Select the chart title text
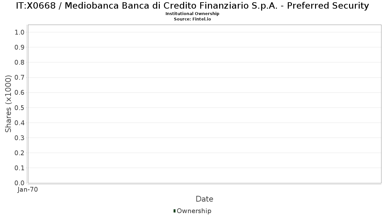This screenshot has height=216, width=385. point(193,6)
